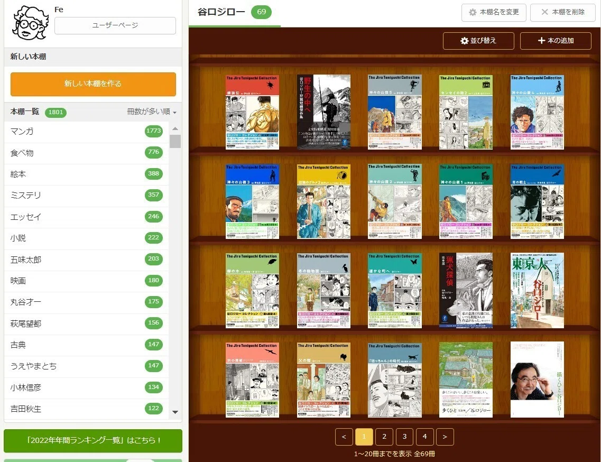Select the 古典 bookshelf
601x462 pixels.
86,345
